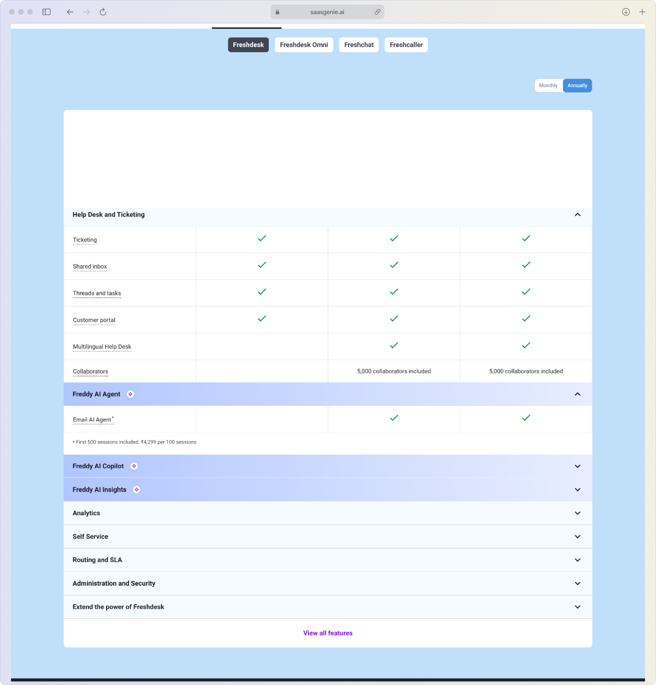Image resolution: width=656 pixels, height=685 pixels.
Task: Reload the page with the refresh icon
Action: pos(103,12)
